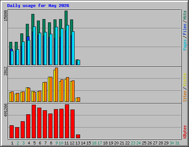The width and height of the screenshot is (189, 147).
Task: Click the Sites legend label
Action: click(x=185, y=96)
